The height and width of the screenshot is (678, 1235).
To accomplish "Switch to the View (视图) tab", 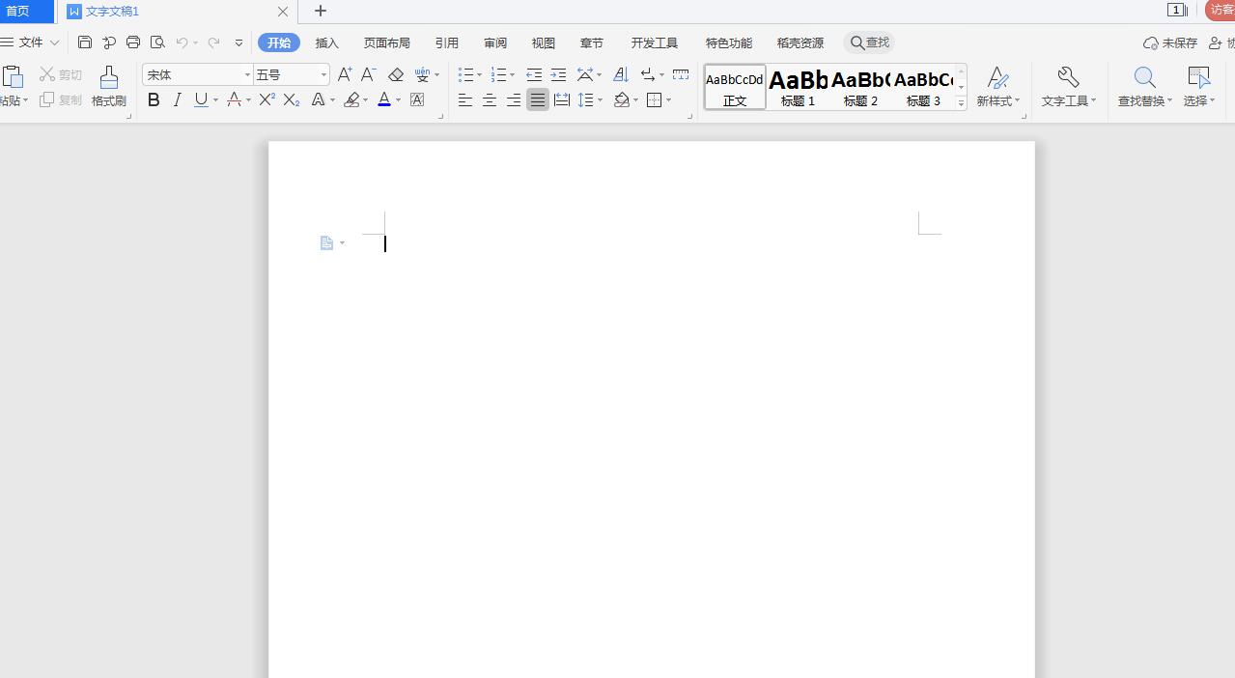I will [x=544, y=42].
